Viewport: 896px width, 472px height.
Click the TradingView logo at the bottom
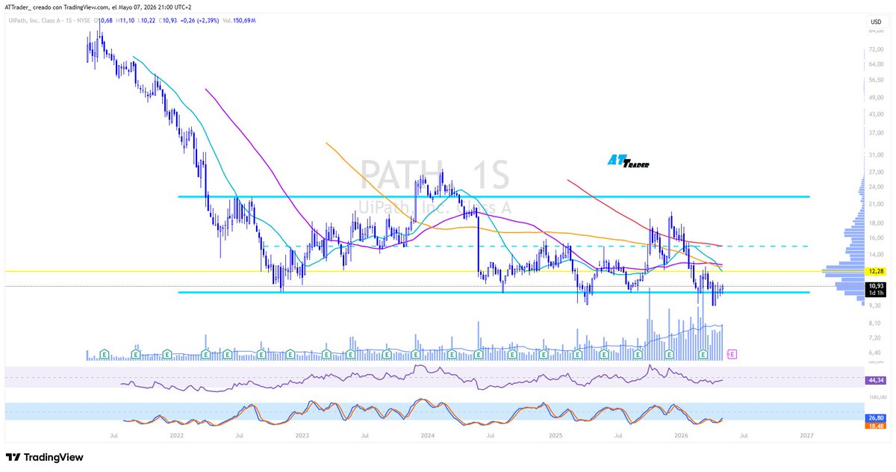pos(44,457)
